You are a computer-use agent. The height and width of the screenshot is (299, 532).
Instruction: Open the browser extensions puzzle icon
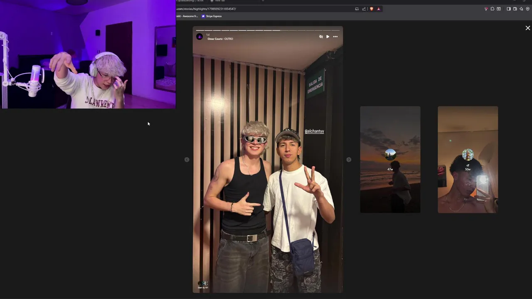tap(493, 9)
